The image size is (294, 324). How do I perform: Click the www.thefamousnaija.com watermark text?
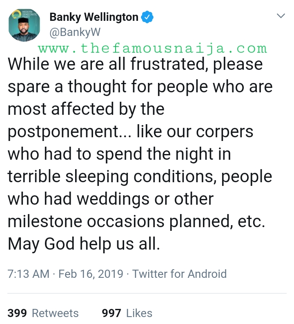click(x=153, y=49)
